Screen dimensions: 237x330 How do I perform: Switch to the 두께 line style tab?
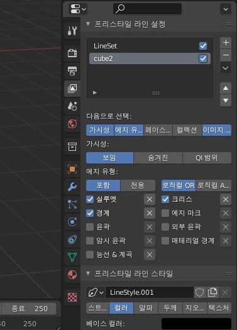point(170,308)
